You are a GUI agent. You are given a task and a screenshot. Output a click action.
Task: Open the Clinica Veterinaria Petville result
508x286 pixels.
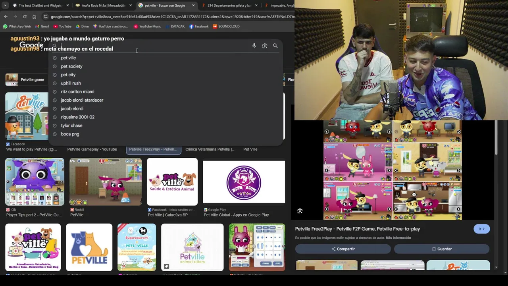(x=210, y=149)
